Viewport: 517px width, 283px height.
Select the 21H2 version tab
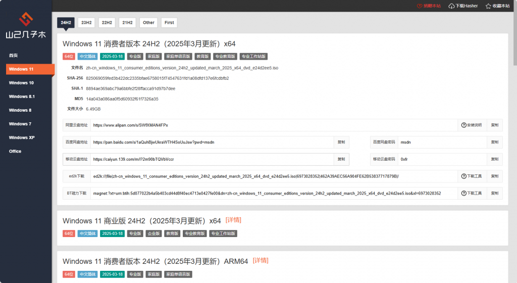[x=127, y=22]
